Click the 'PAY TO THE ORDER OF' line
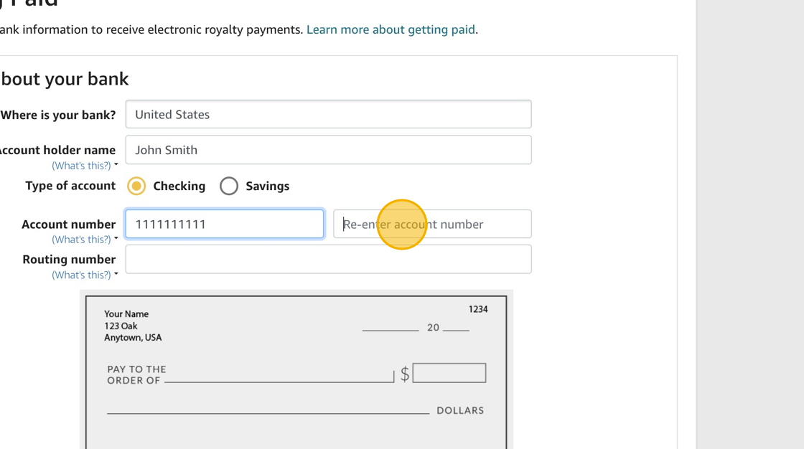Screen dimensions: 804x449 click(279, 380)
